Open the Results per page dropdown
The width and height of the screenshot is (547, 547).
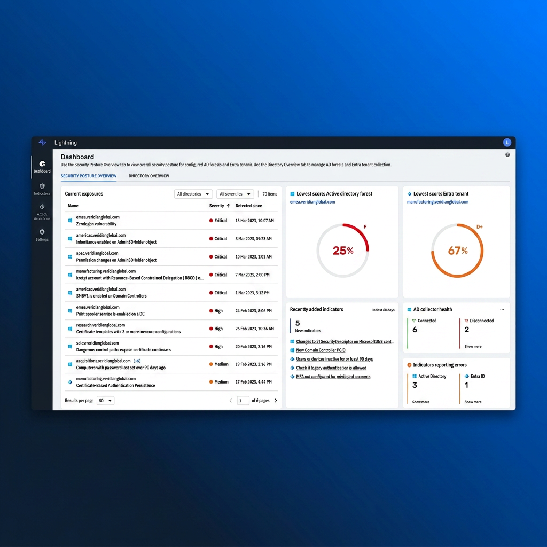point(105,400)
